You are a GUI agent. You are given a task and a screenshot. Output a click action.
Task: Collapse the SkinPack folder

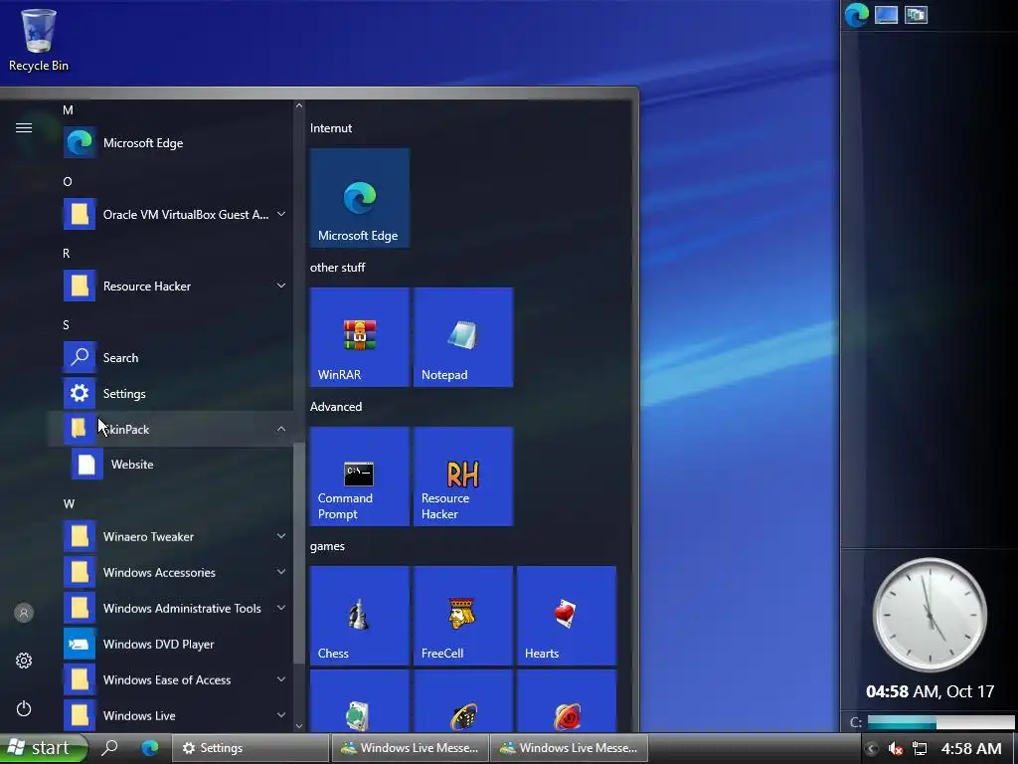tap(281, 429)
